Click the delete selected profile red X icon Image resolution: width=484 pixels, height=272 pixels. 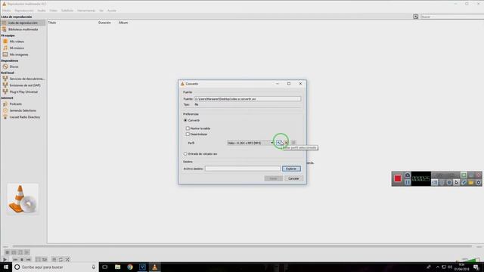tap(287, 143)
